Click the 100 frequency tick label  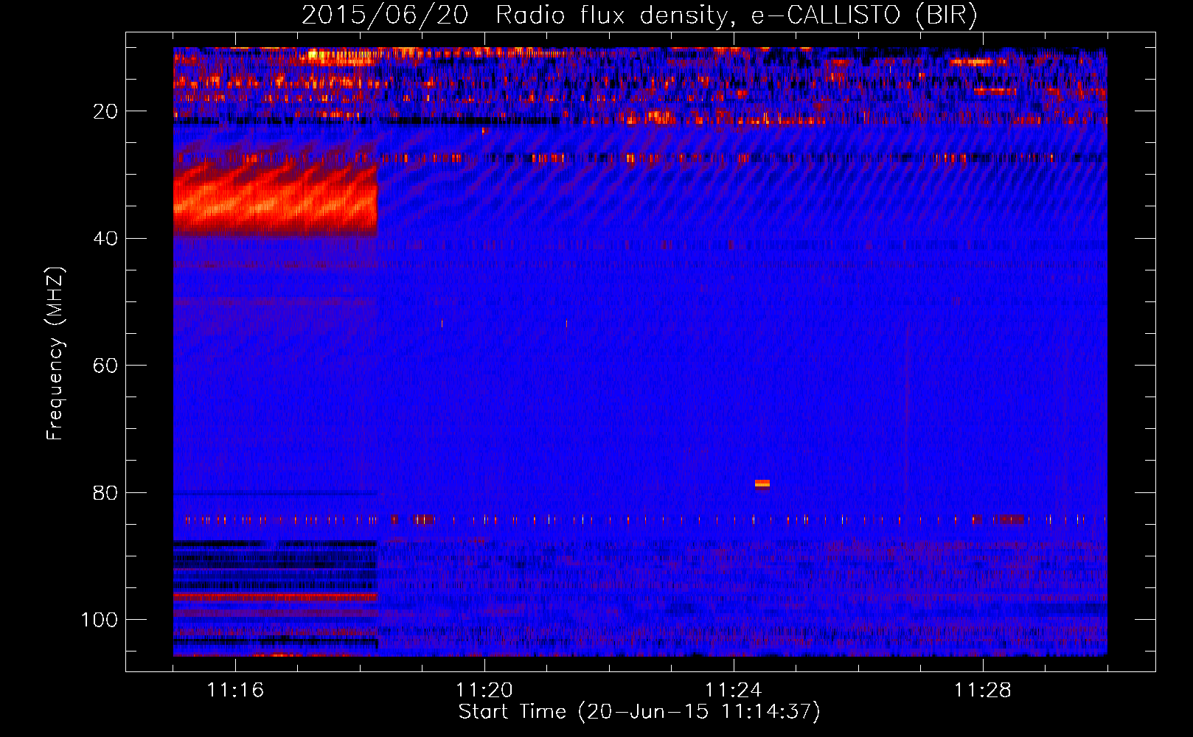click(x=100, y=620)
